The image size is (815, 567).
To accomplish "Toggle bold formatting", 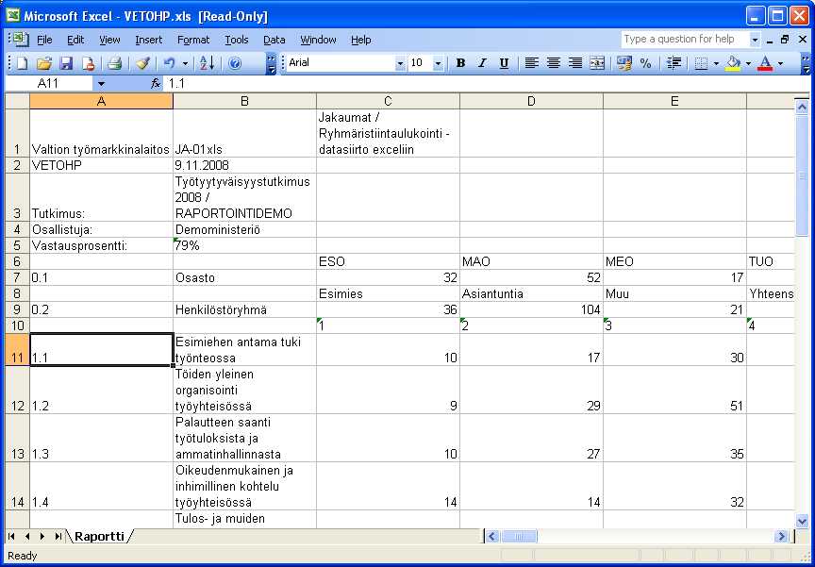I will pyautogui.click(x=460, y=63).
